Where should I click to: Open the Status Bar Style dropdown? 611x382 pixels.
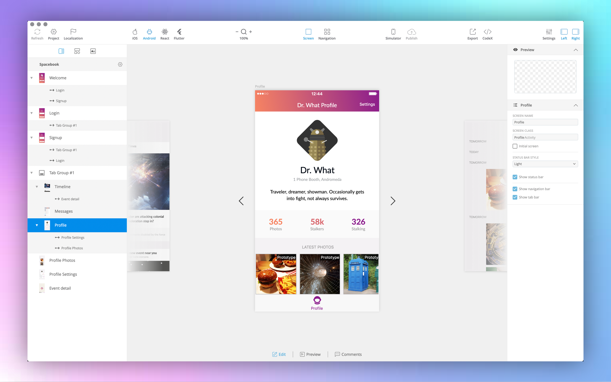(545, 164)
